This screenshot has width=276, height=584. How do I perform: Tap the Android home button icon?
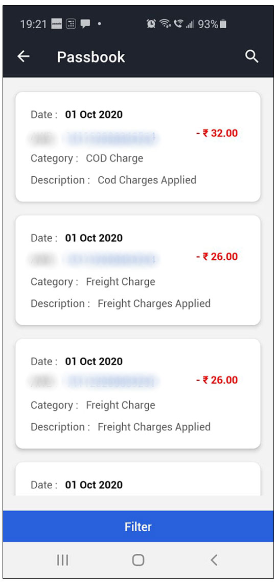pos(138,560)
